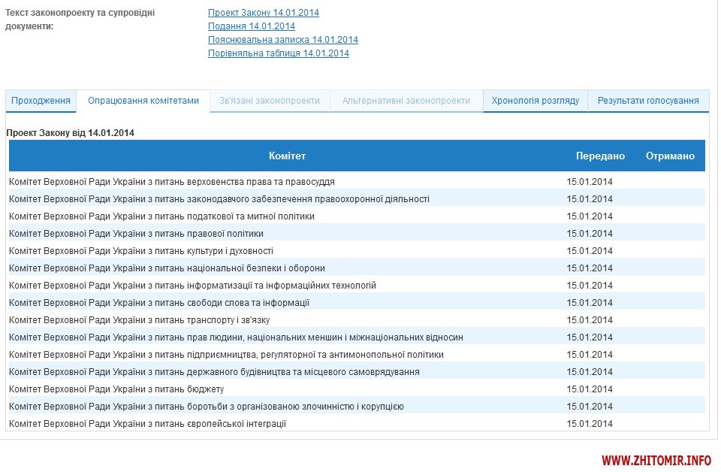Screen dimensions: 721x472
Task: Open the Подання 14.01.2014 document link
Action: (251, 26)
